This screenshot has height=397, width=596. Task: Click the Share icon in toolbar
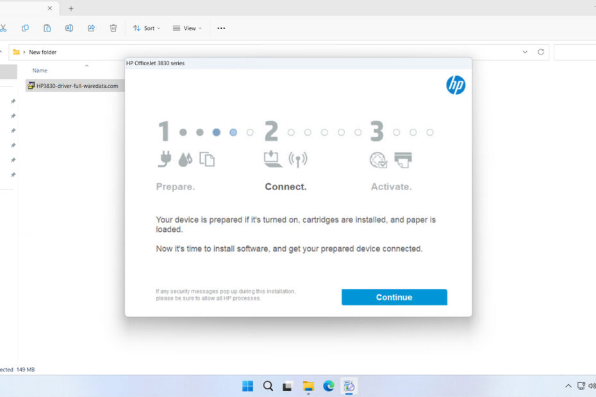click(91, 28)
